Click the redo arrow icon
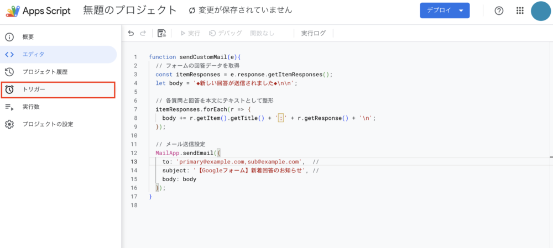Image resolution: width=553 pixels, height=248 pixels. coord(143,33)
